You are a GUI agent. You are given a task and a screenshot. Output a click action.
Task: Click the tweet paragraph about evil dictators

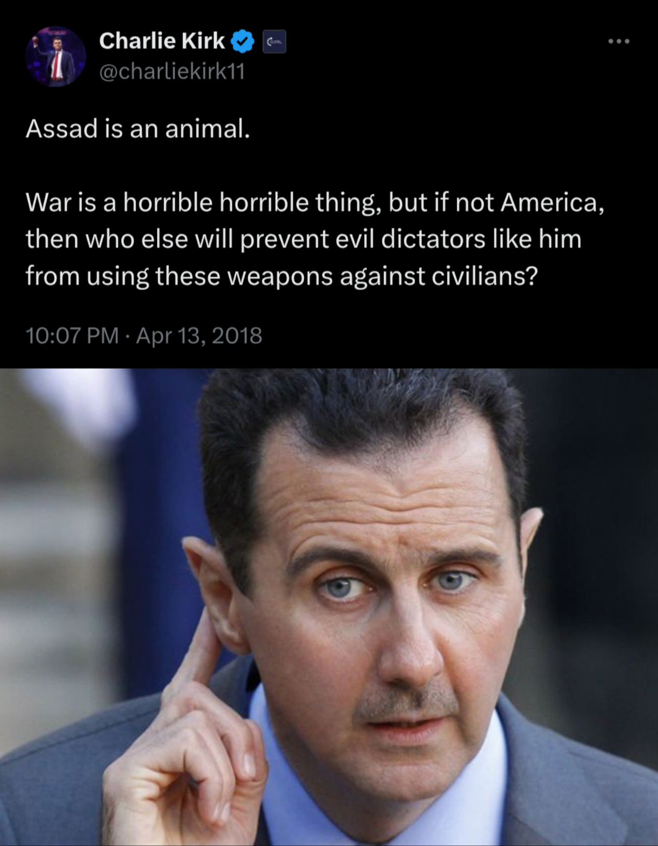pyautogui.click(x=315, y=239)
